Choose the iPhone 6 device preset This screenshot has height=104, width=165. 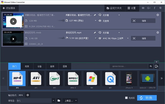click(129, 79)
